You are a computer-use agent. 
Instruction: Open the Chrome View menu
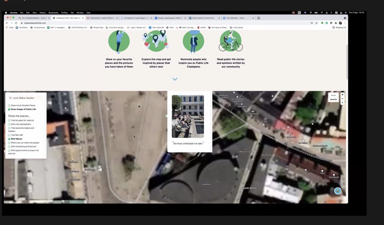pos(34,13)
